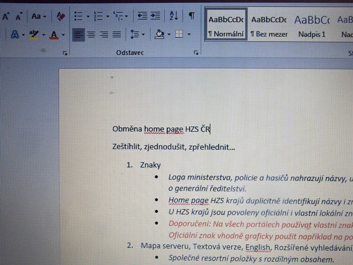Open line and paragraph spacing menu
Screen dimensions: 353x265
[x=137, y=34]
